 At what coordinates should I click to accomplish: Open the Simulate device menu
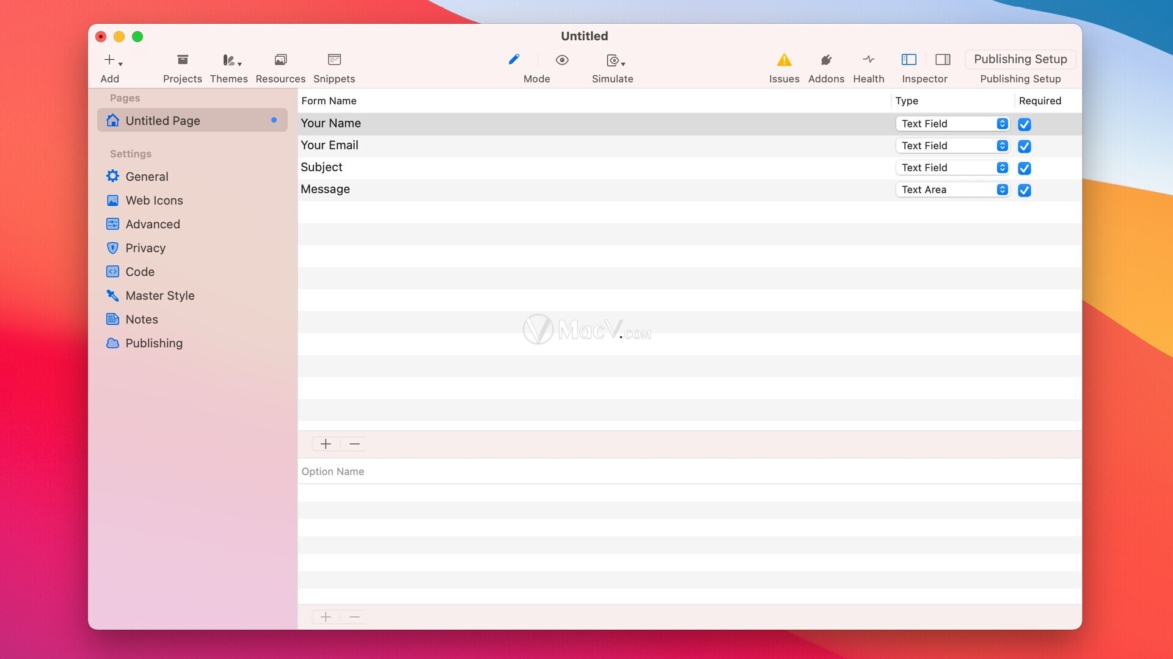615,60
